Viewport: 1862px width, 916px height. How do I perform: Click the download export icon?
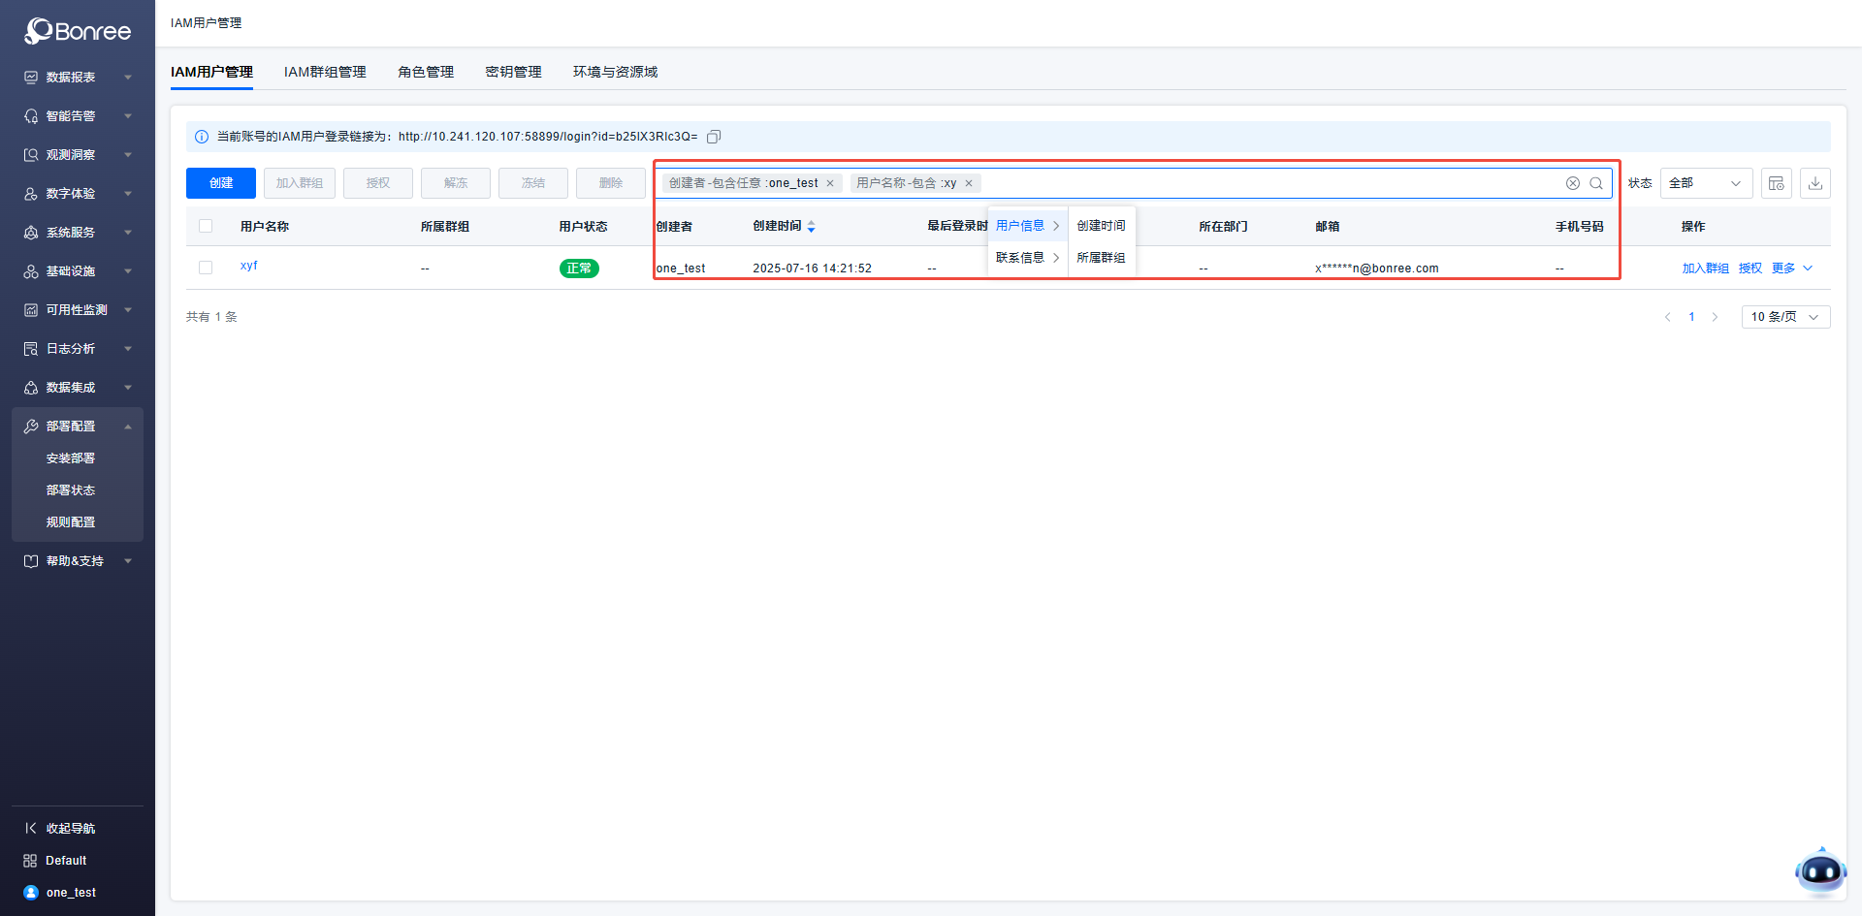pos(1814,183)
